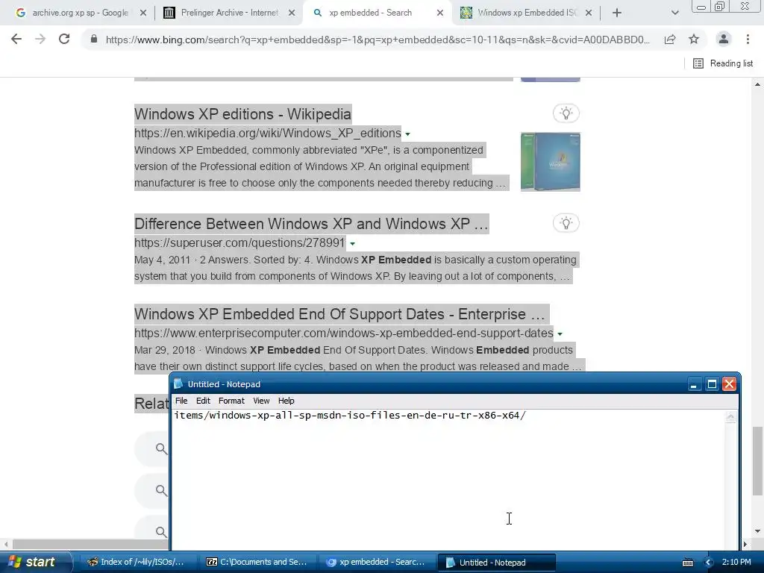This screenshot has width=764, height=573.
Task: Expand hidden system tray icons
Action: [x=709, y=563]
